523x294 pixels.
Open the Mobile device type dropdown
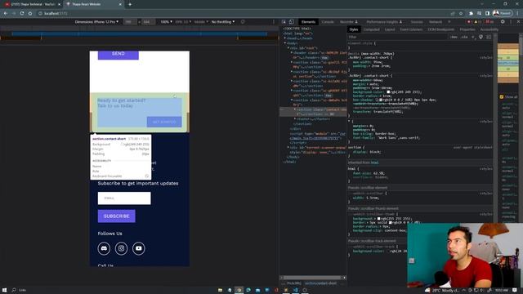coord(201,22)
